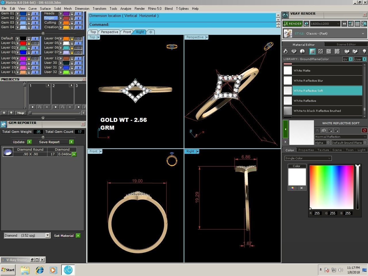Click the sphere preview render icon
This screenshot has height=276, width=368.
306,24
